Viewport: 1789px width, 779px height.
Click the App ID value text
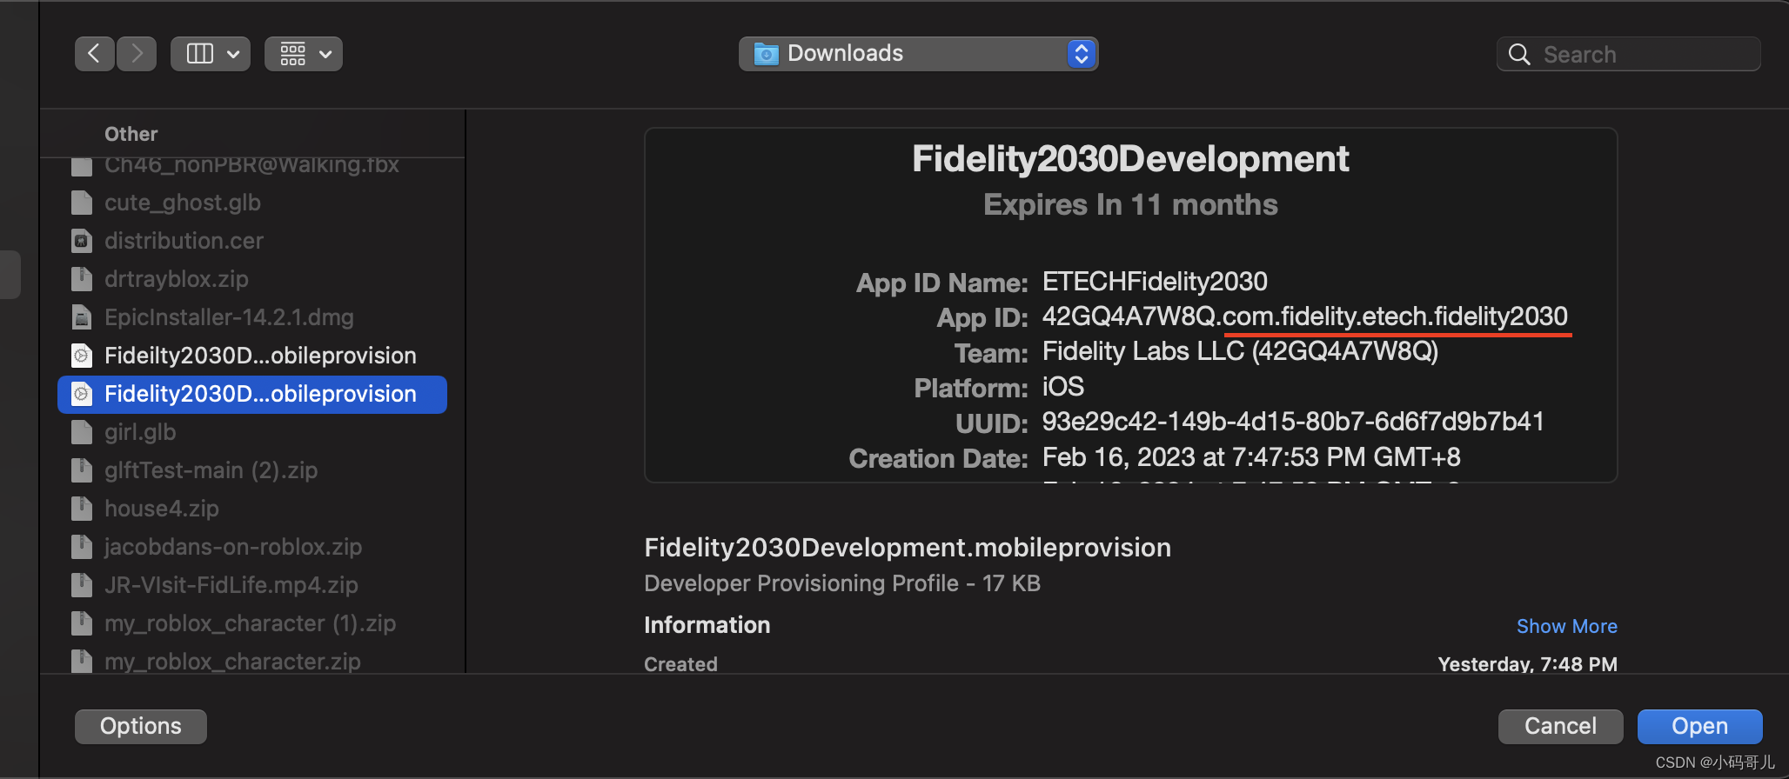(x=1305, y=316)
